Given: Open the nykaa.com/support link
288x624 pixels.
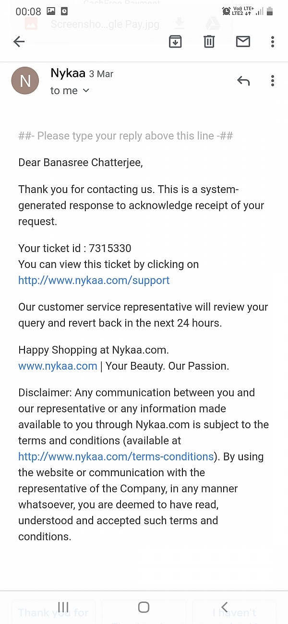Looking at the screenshot, I should (x=94, y=280).
